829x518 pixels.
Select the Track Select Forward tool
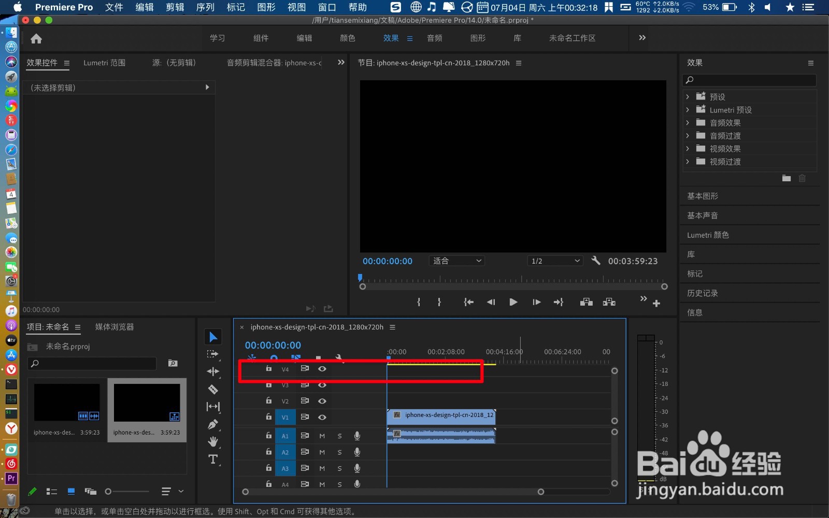[x=213, y=354]
